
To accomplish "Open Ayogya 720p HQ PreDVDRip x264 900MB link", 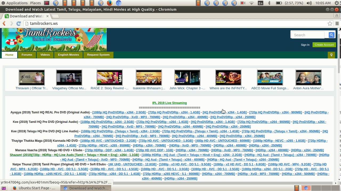I will click(275, 112).
